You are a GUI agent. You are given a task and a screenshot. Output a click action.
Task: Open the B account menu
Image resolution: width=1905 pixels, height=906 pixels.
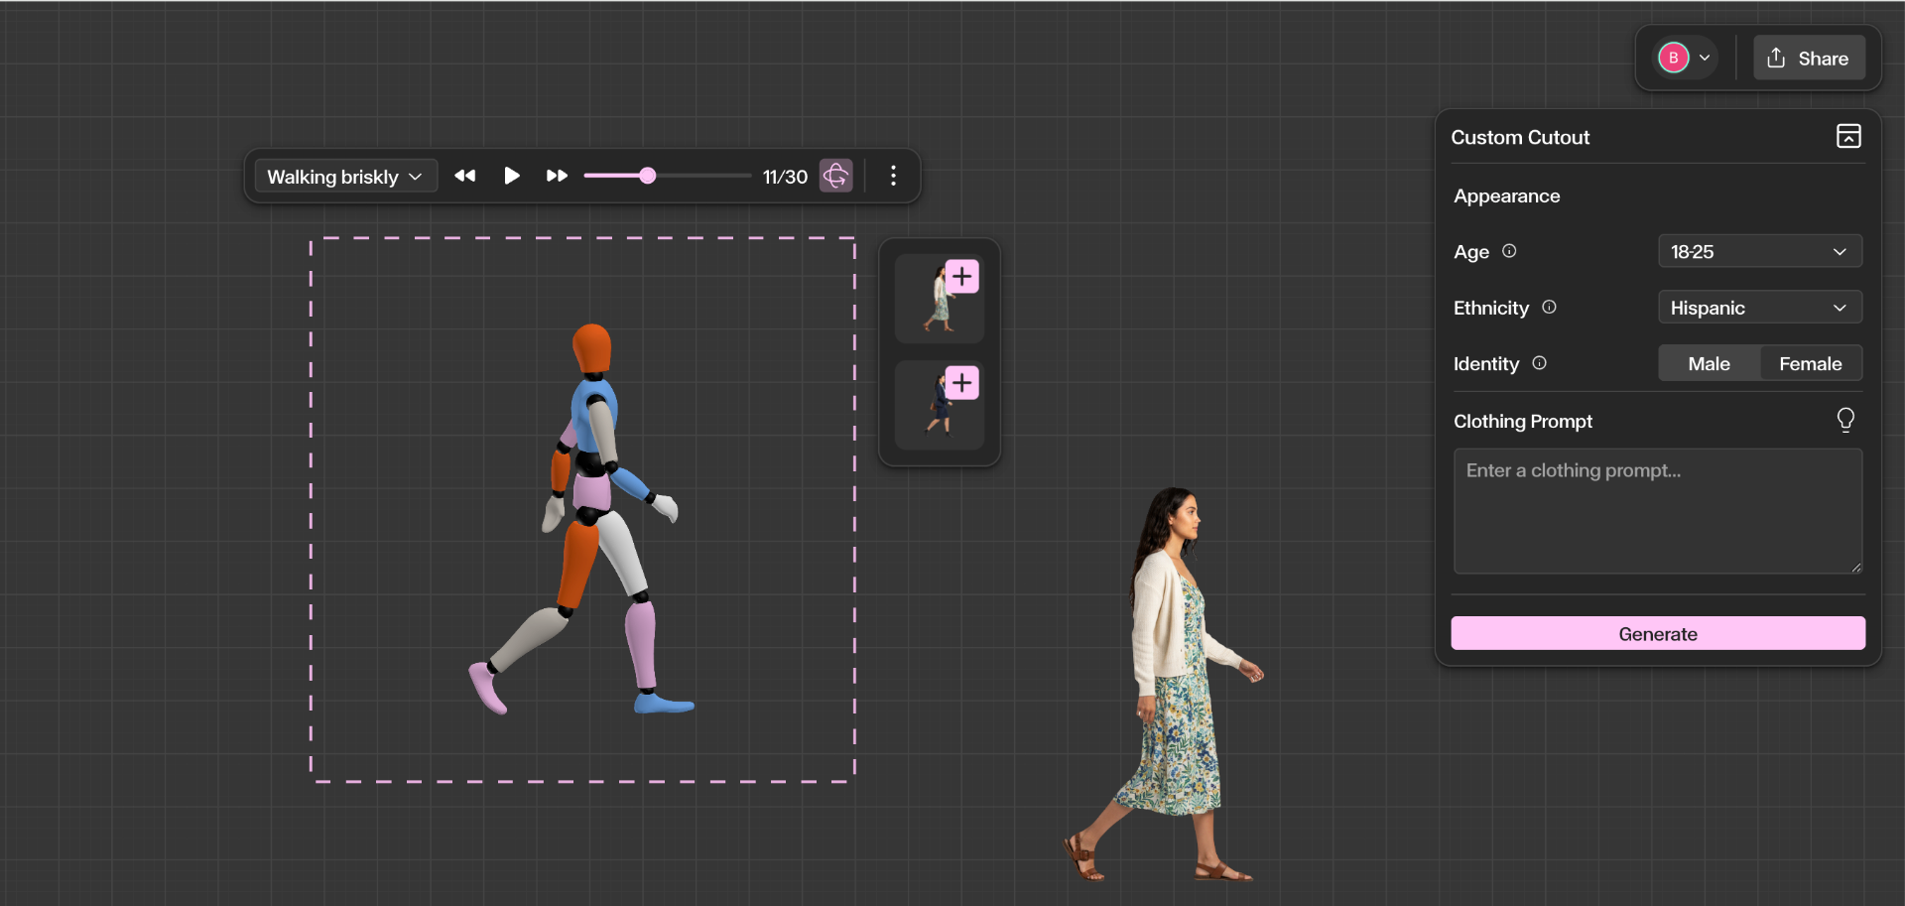(1683, 58)
